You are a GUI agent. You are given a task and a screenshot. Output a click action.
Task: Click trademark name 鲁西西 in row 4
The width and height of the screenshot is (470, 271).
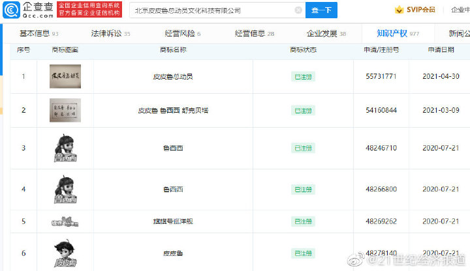click(173, 190)
